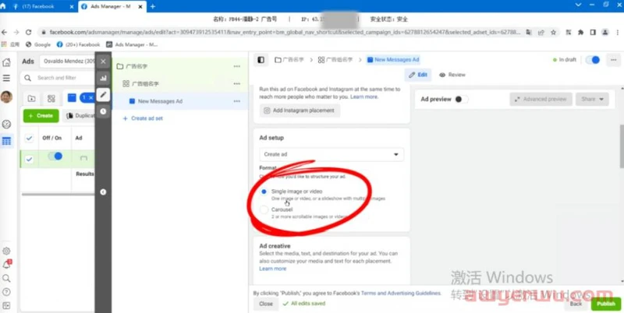Image resolution: width=624 pixels, height=313 pixels.
Task: Click the Back button at bottom
Action: coord(576,304)
